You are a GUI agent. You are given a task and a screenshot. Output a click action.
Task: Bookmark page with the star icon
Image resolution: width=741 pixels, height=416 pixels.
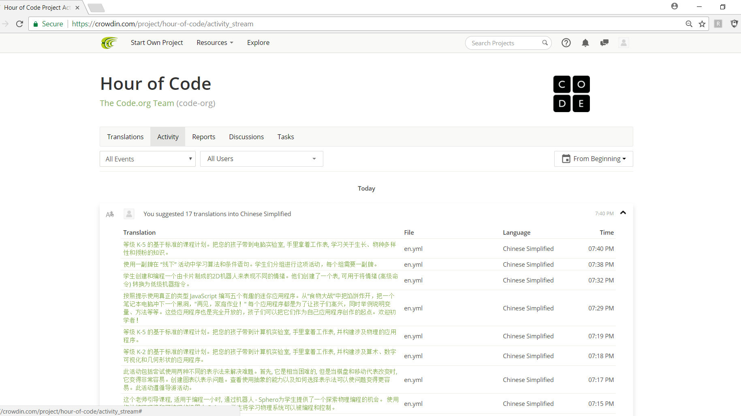pyautogui.click(x=702, y=24)
